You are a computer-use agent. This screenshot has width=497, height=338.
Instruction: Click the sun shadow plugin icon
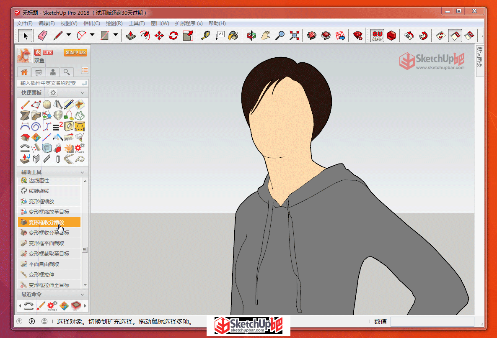[68, 148]
